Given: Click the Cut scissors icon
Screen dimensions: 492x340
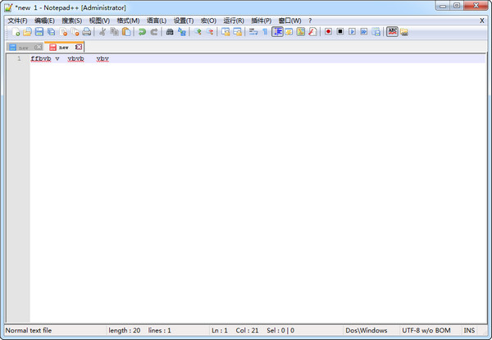Looking at the screenshot, I should (102, 32).
